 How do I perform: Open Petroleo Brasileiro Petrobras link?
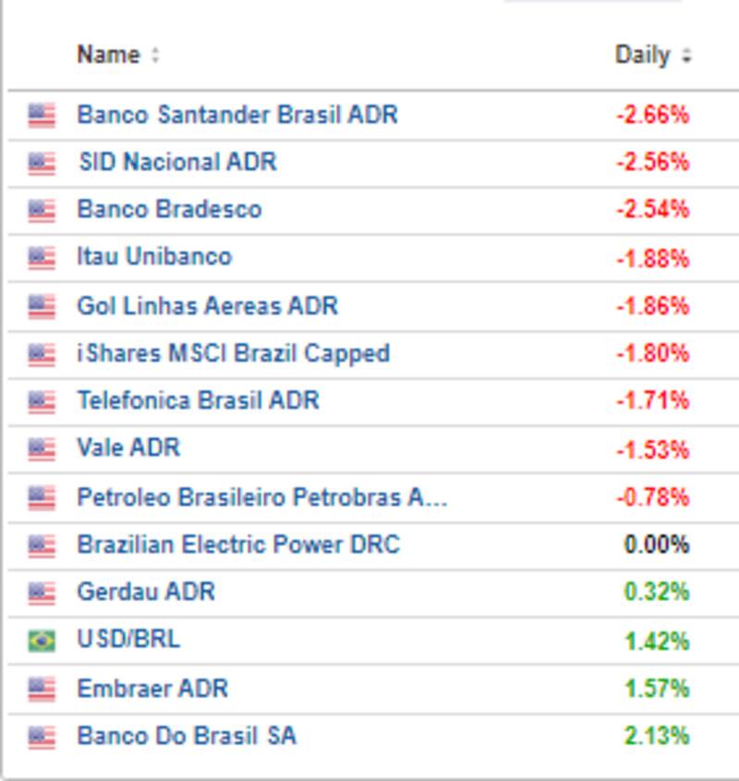click(261, 497)
